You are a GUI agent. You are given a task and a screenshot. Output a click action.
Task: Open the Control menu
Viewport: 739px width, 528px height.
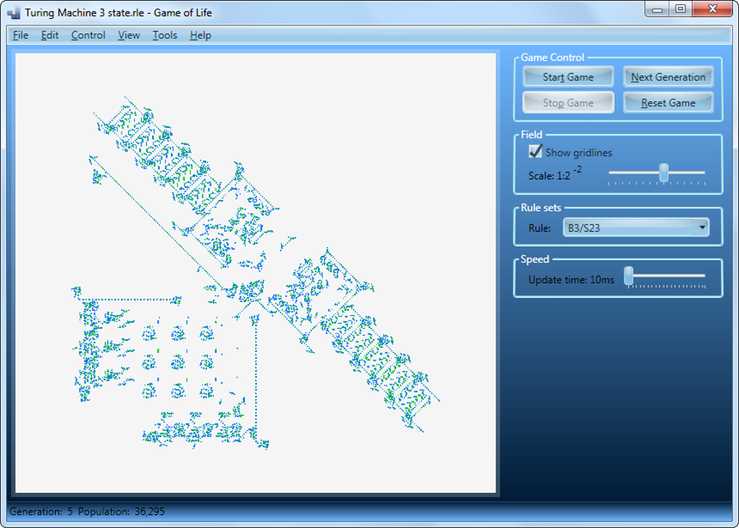point(88,35)
